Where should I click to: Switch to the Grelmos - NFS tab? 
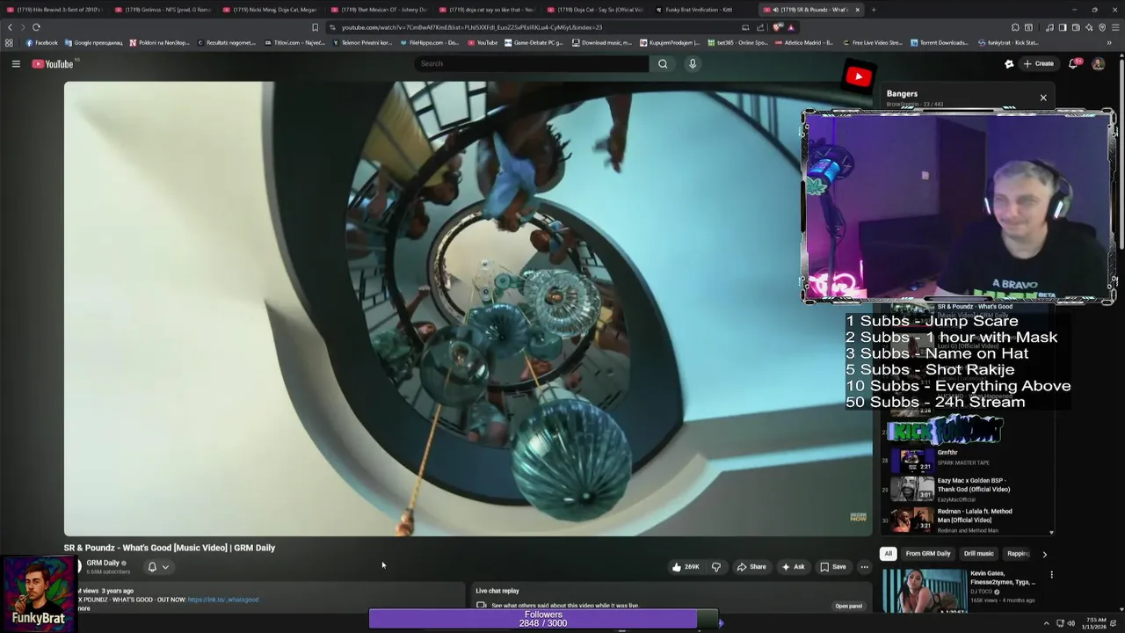[163, 10]
